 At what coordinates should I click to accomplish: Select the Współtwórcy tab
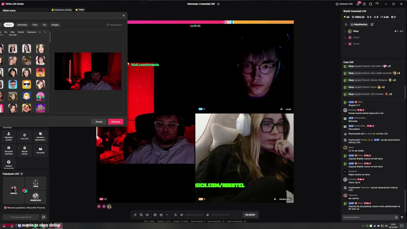(359, 24)
